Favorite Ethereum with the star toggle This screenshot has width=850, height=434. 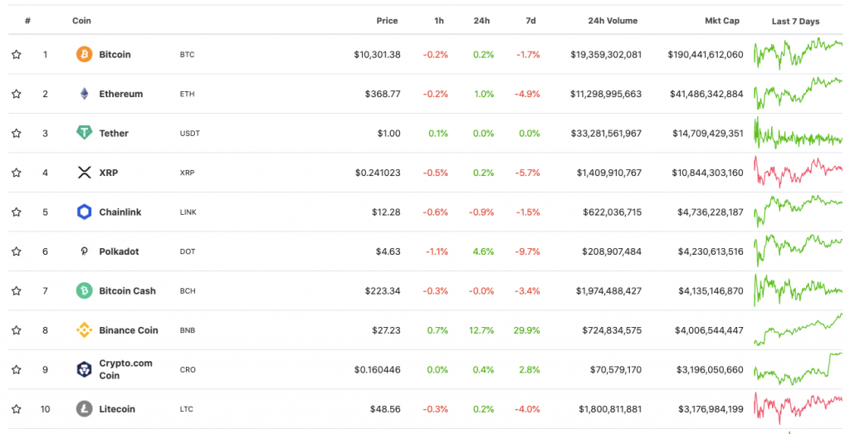tap(17, 94)
